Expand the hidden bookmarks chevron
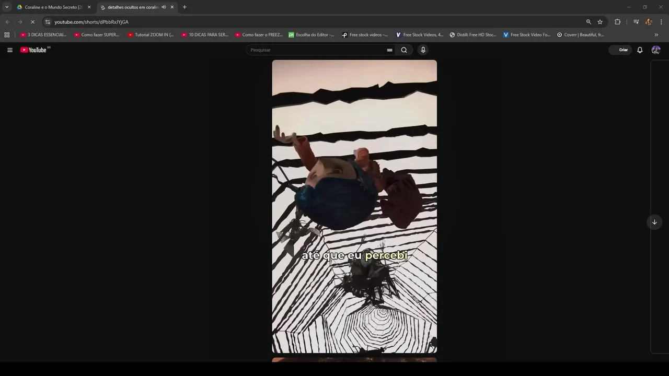This screenshot has width=669, height=376. click(656, 35)
